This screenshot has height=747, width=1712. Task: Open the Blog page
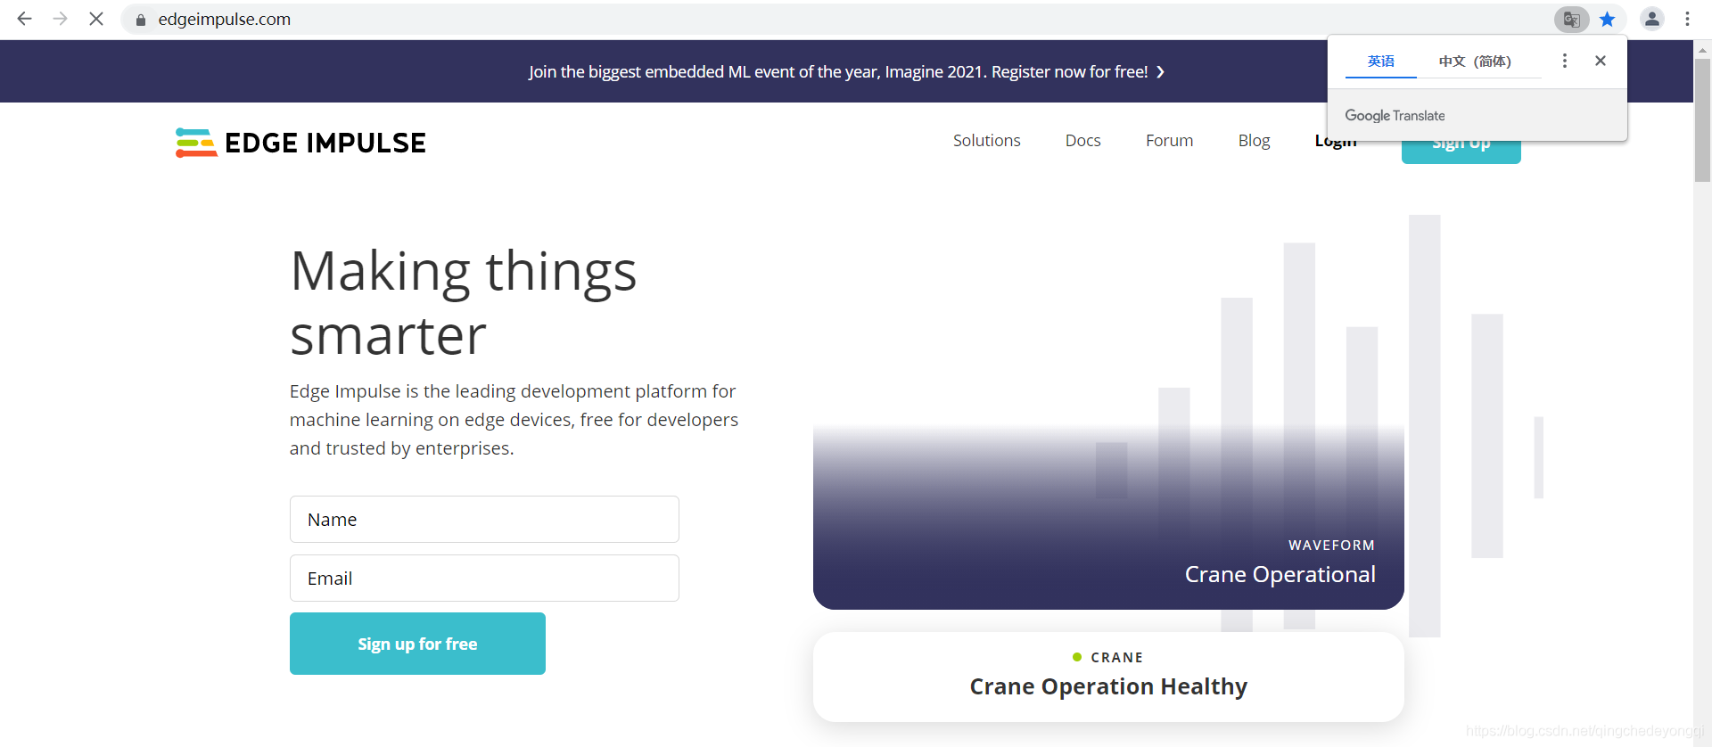pos(1254,141)
